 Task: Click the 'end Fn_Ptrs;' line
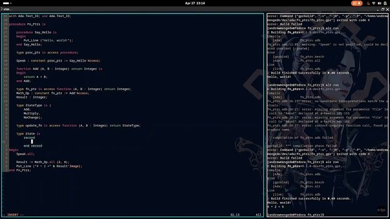click(20, 170)
